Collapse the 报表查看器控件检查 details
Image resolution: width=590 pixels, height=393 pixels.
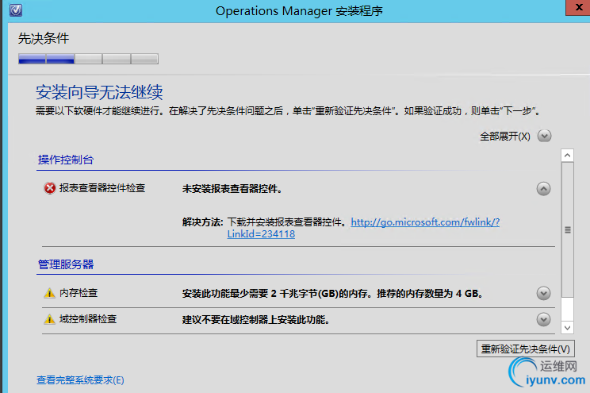543,188
